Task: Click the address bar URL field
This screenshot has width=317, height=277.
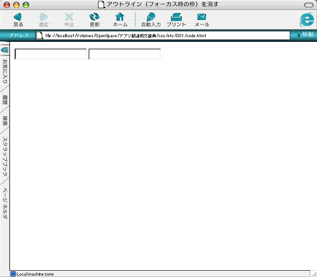Action: 163,35
